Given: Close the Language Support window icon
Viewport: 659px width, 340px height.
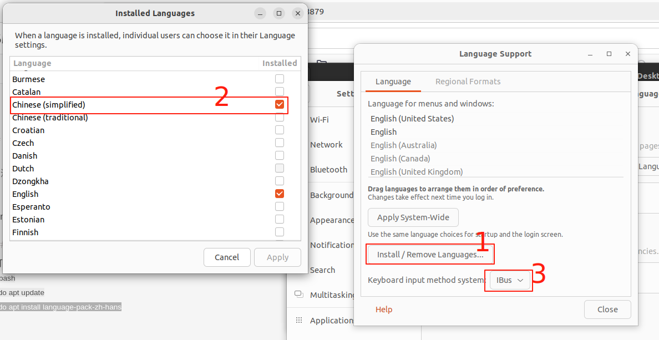Looking at the screenshot, I should click(628, 54).
